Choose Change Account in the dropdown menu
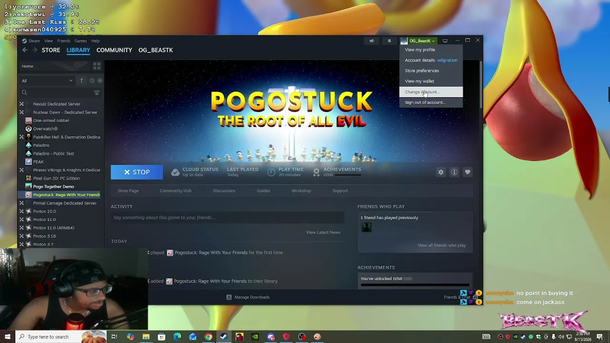This screenshot has height=343, width=610. click(x=431, y=92)
